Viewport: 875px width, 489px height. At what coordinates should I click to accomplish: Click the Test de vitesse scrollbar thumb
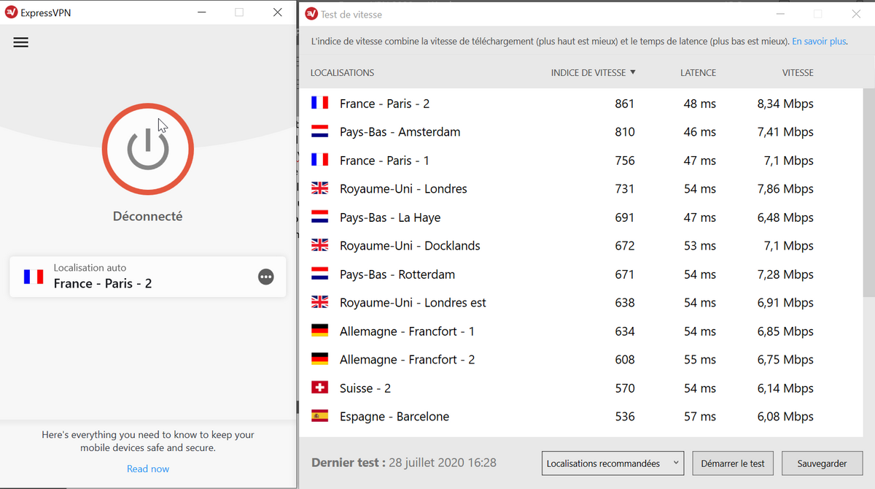click(x=868, y=193)
